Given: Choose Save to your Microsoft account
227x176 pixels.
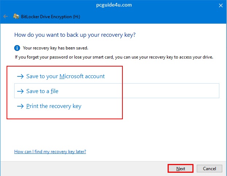Looking at the screenshot, I should (x=66, y=76).
